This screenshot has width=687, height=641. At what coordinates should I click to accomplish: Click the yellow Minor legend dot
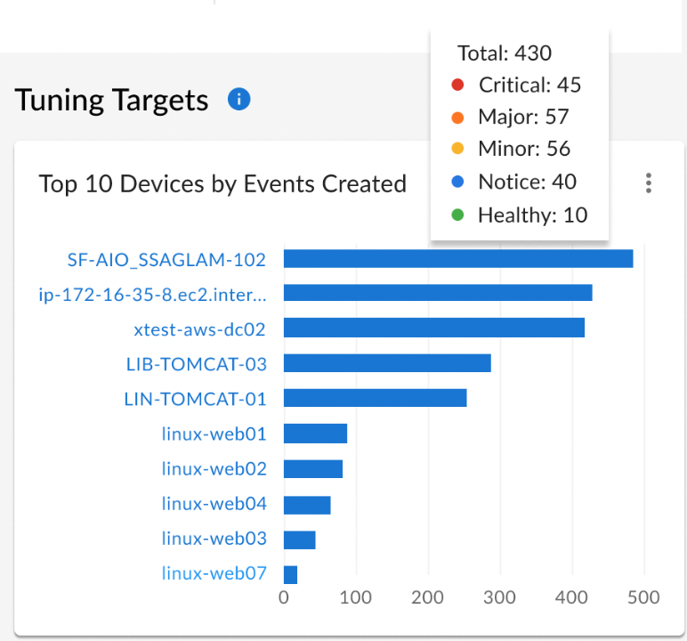click(457, 148)
